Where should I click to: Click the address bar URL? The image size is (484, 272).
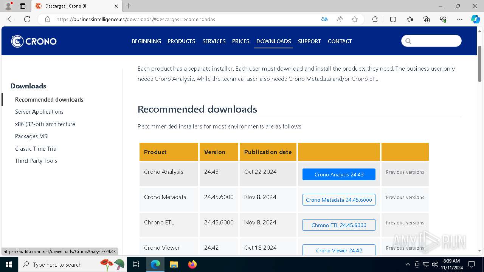coord(135,19)
